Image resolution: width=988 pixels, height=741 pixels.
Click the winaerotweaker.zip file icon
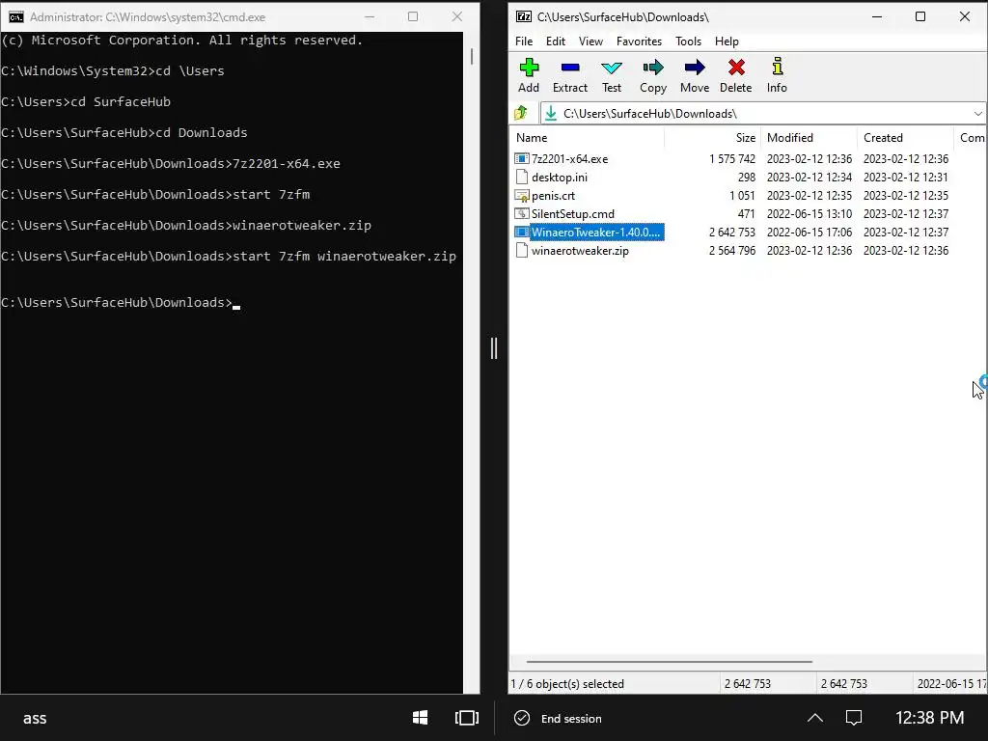point(522,250)
